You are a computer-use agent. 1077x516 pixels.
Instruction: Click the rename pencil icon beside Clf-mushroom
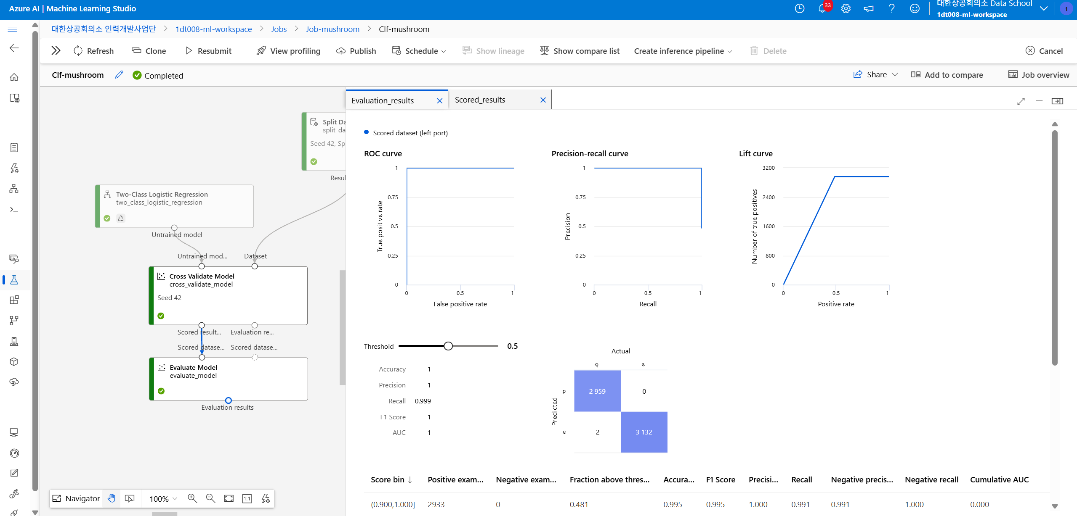pyautogui.click(x=119, y=75)
